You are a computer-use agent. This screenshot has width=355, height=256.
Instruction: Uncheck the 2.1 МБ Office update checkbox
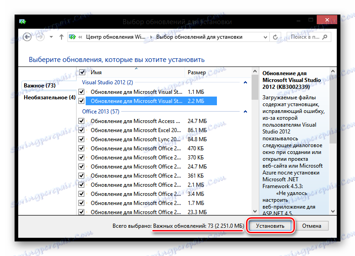[81, 184]
